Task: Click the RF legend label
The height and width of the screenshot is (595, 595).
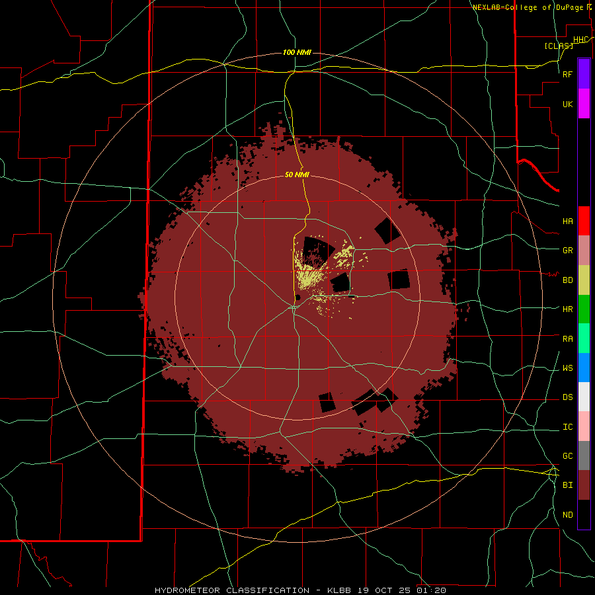Action: tap(567, 74)
